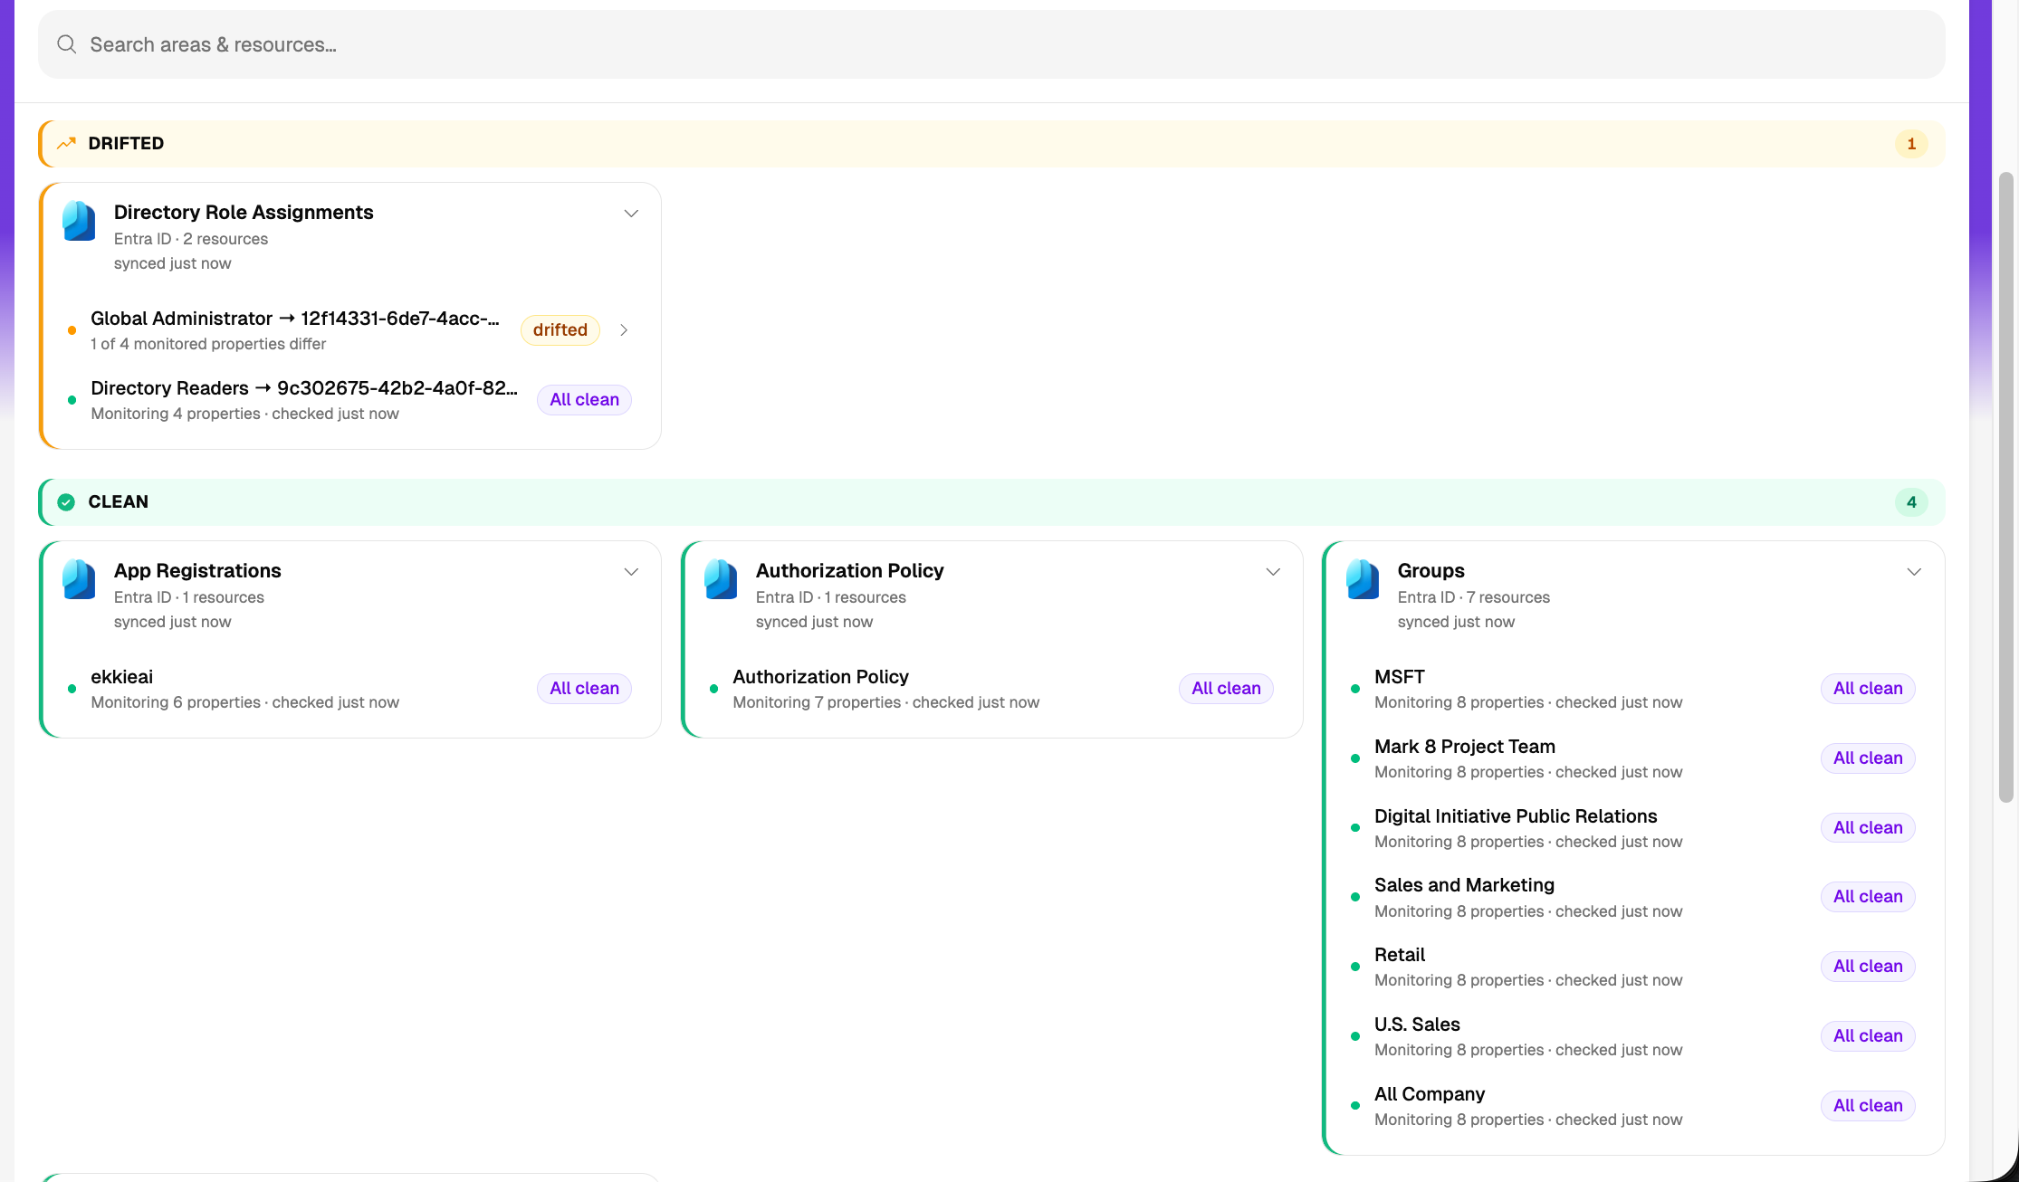
Task: Select the U.S. Sales group row
Action: 1634,1036
